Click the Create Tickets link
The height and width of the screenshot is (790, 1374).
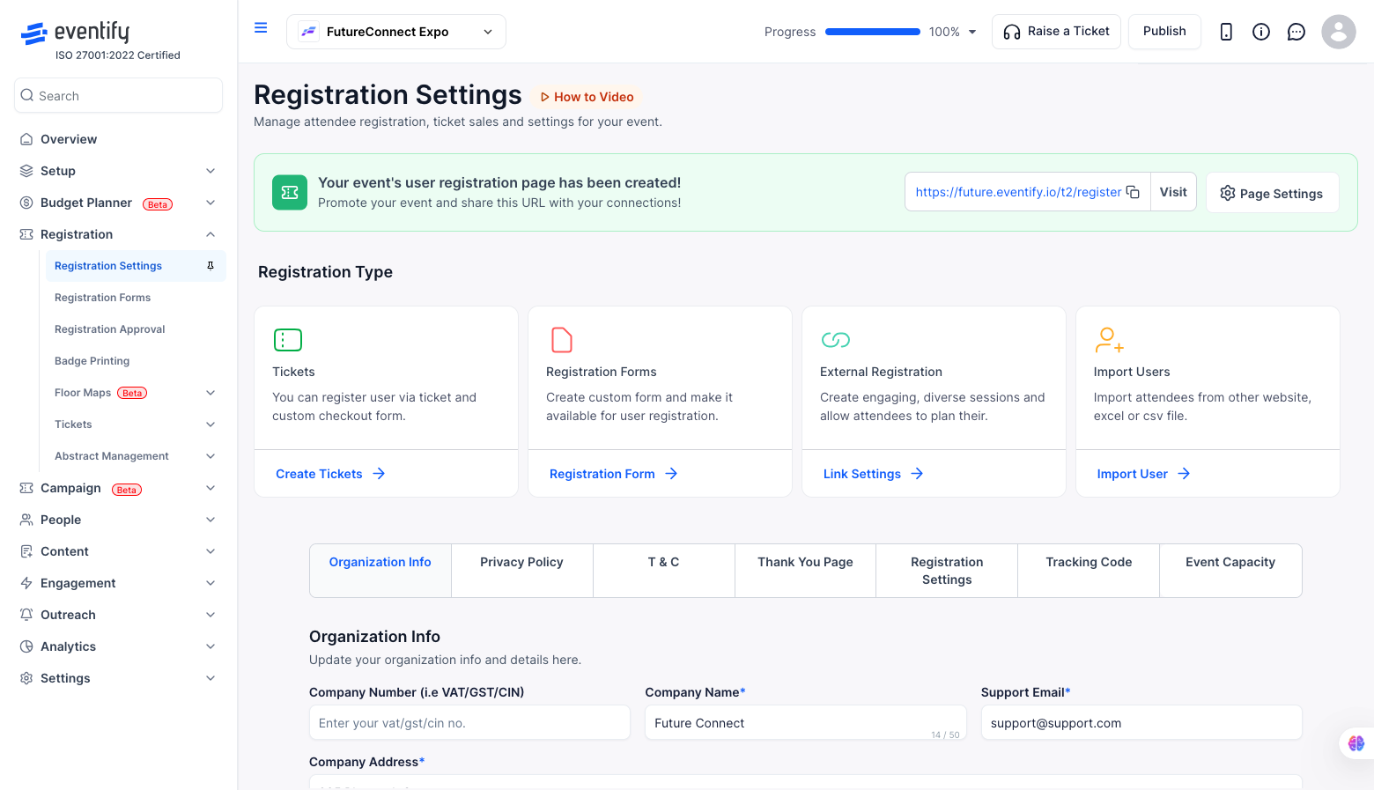coord(330,474)
